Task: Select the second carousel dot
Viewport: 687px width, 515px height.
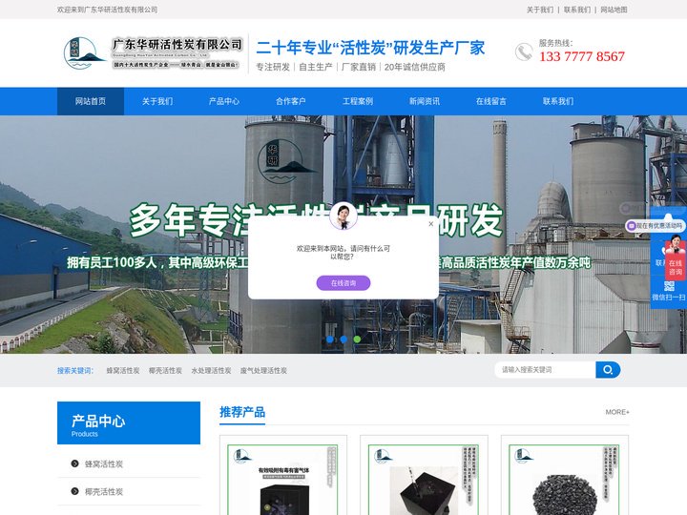Action: click(x=343, y=340)
